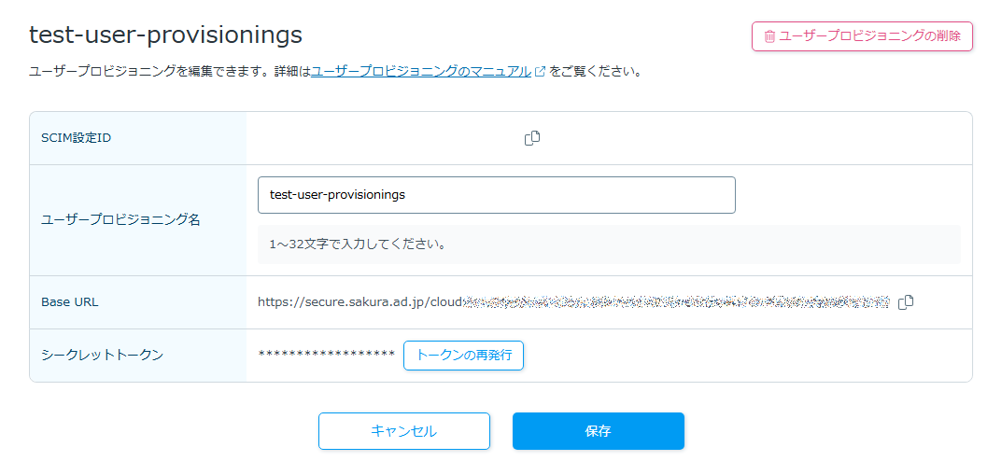The height and width of the screenshot is (475, 1001).
Task: Click the trash icon in the delete button
Action: [x=769, y=36]
